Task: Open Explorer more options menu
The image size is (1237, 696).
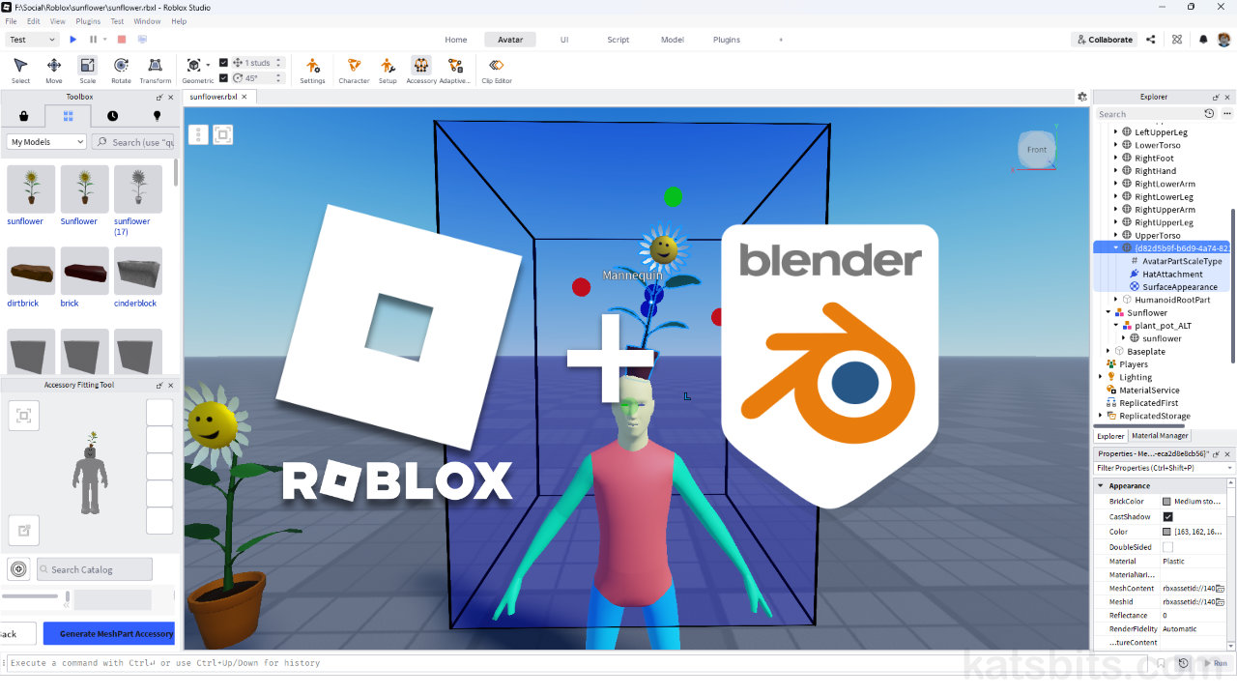Action: [1227, 114]
